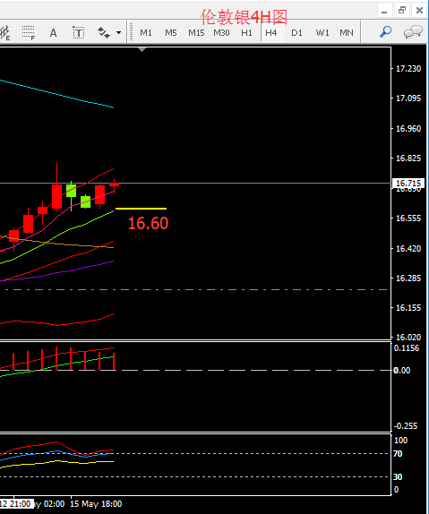The height and width of the screenshot is (514, 429).
Task: Select the text 'A' drawing tool
Action: (x=53, y=33)
